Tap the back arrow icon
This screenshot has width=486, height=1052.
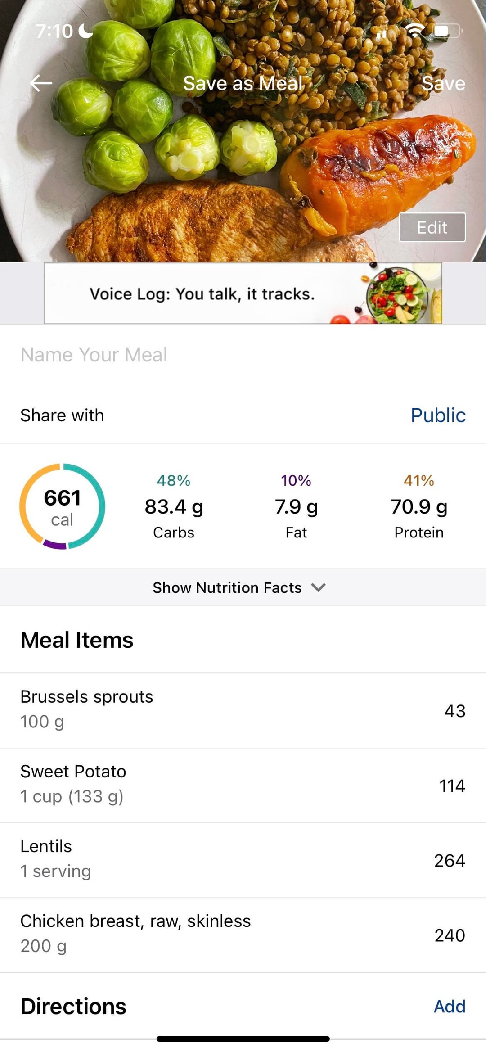(41, 83)
